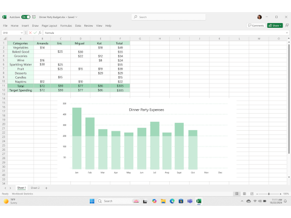Zoom in with the plus button

280,194
